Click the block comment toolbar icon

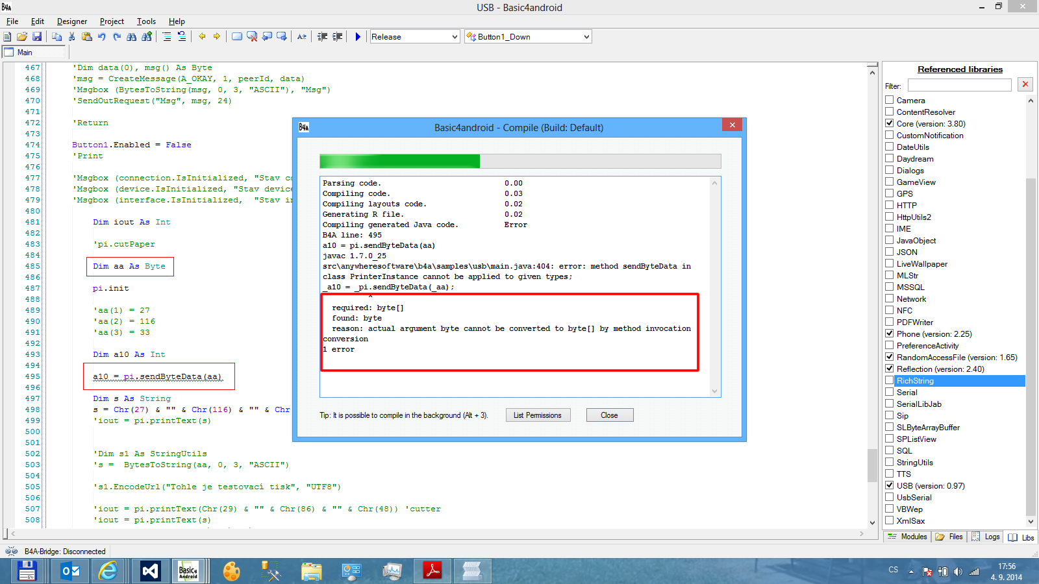167,37
